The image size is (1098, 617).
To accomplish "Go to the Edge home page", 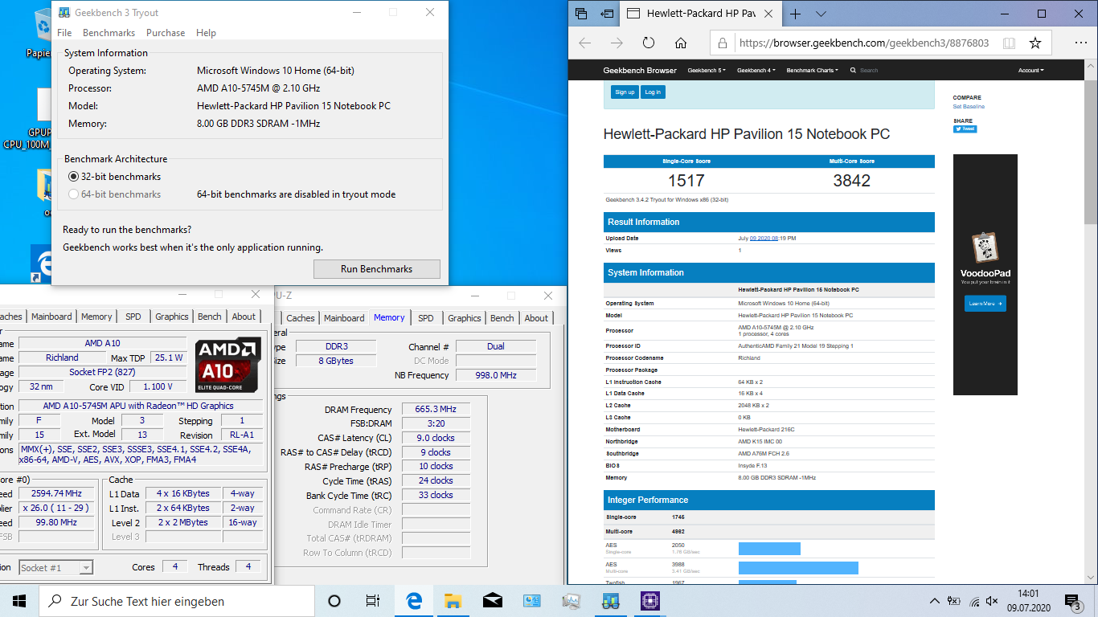I will (681, 43).
